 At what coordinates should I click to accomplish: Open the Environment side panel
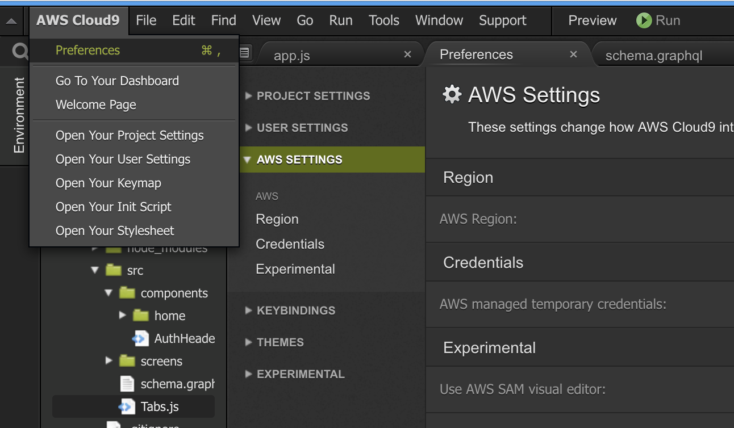pos(19,116)
